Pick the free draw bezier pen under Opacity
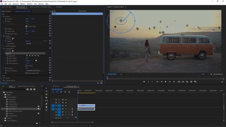Image resolution: width=226 pixels, height=127 pixels. point(13,38)
